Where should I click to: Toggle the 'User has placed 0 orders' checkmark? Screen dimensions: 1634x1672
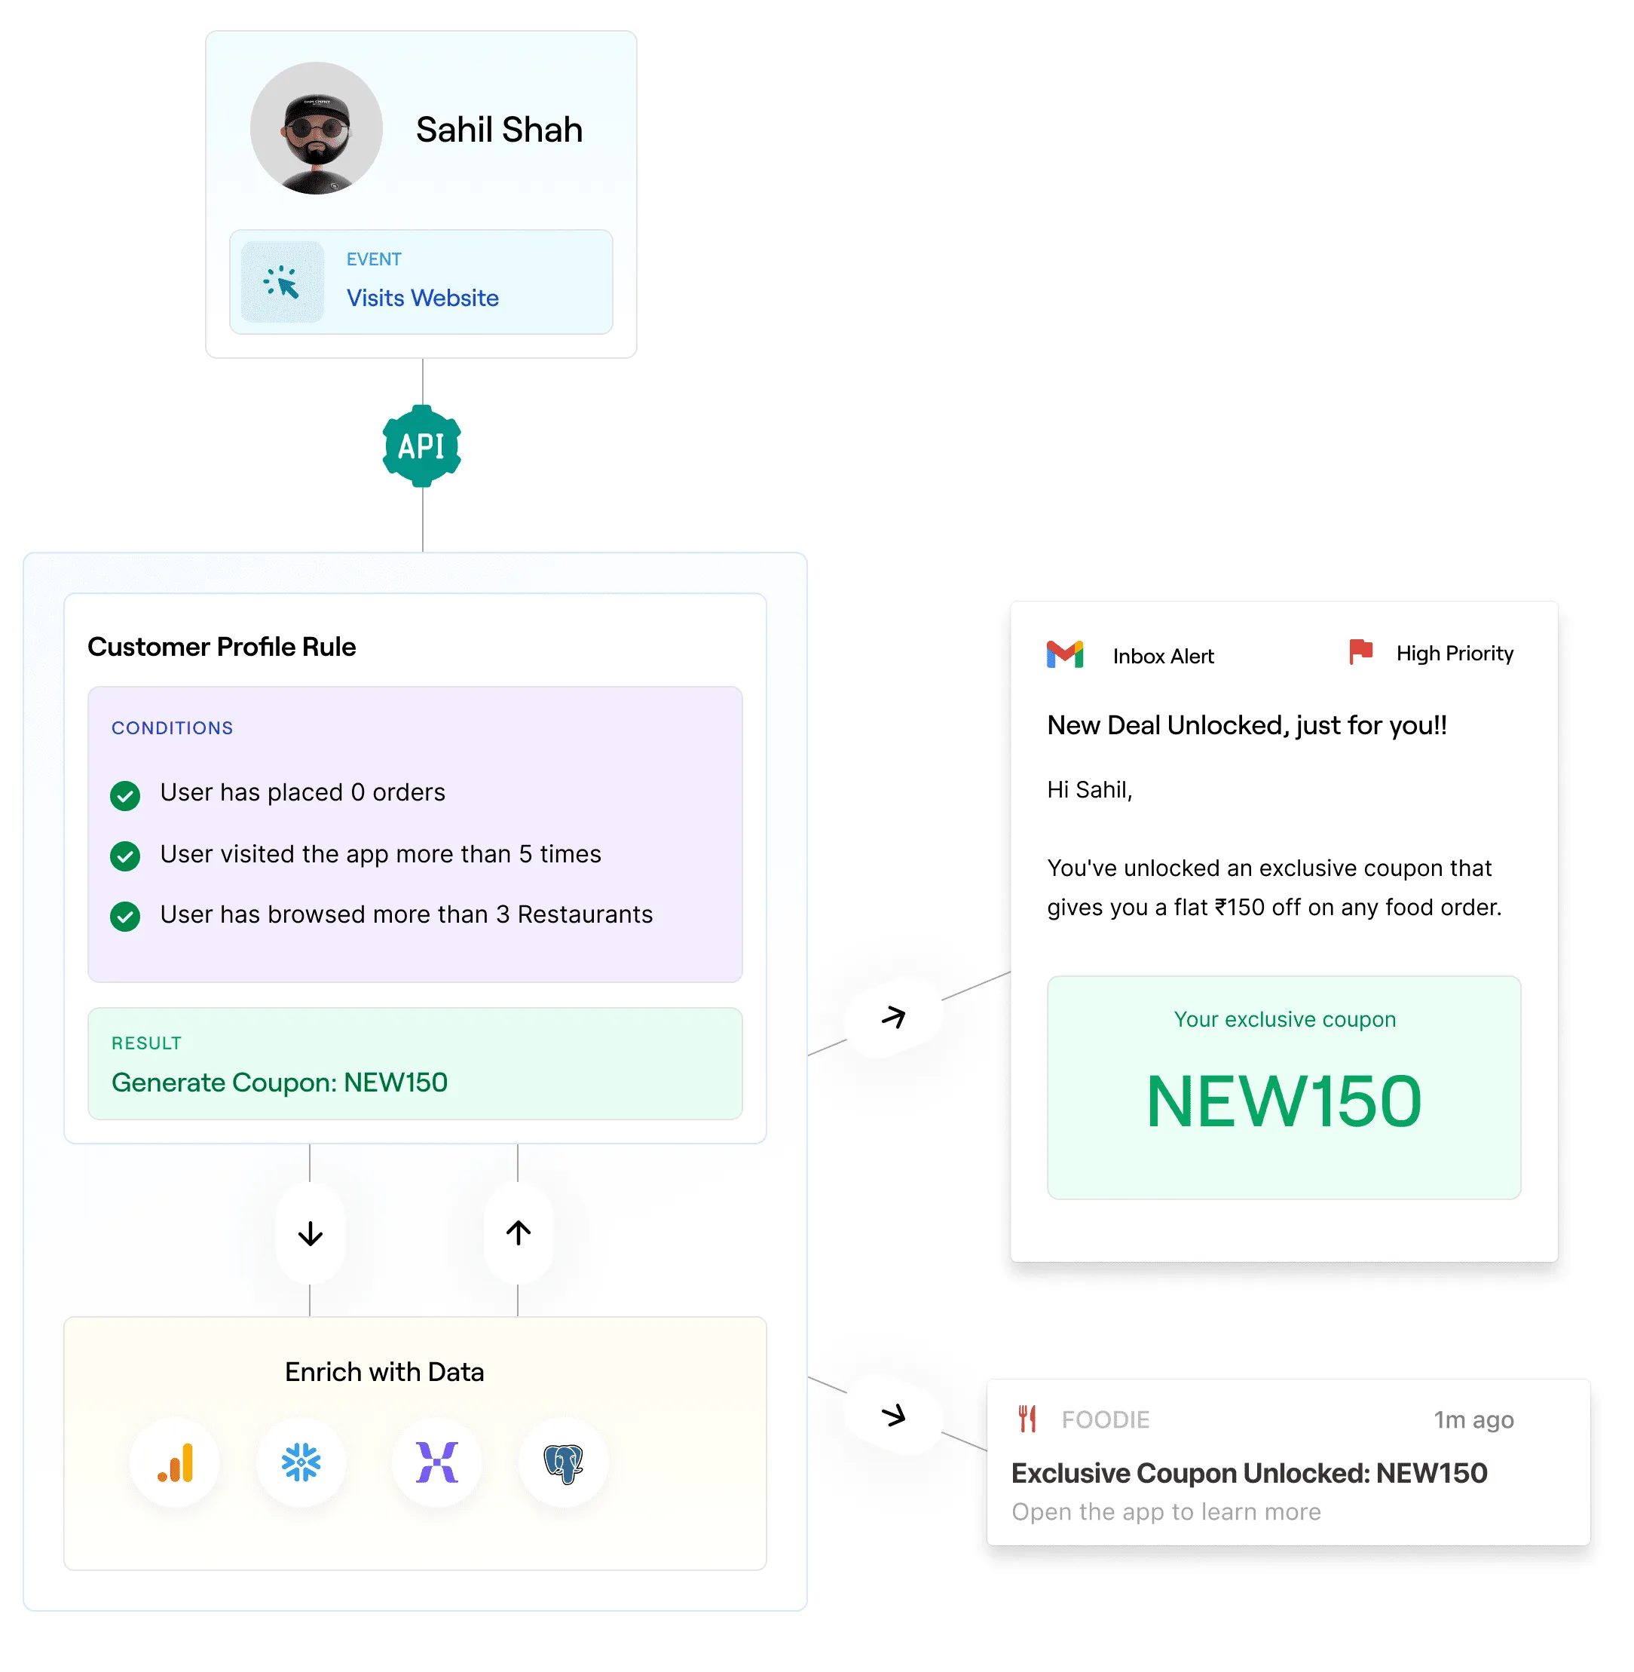tap(125, 795)
